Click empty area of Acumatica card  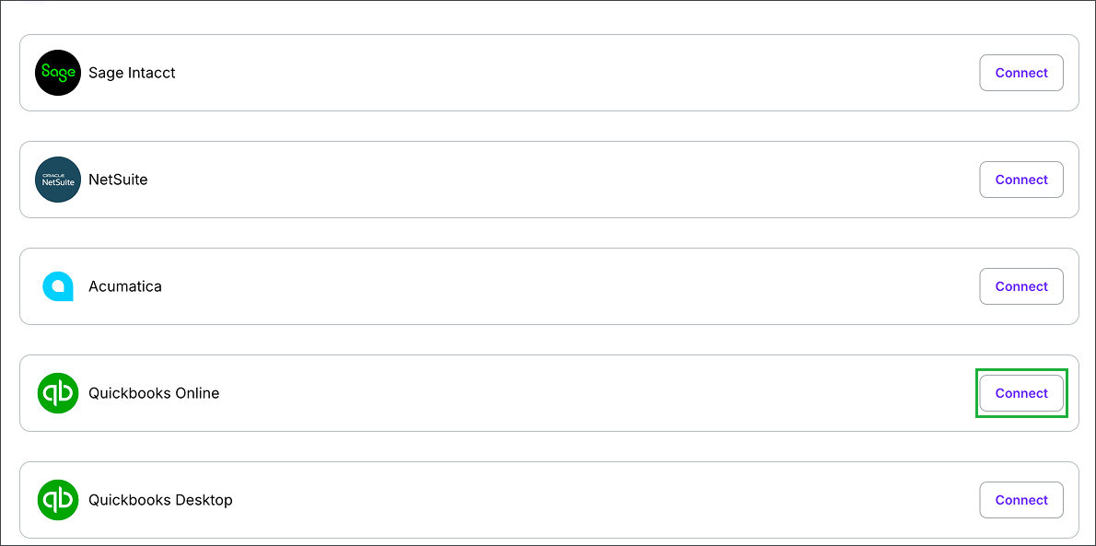coord(559,286)
